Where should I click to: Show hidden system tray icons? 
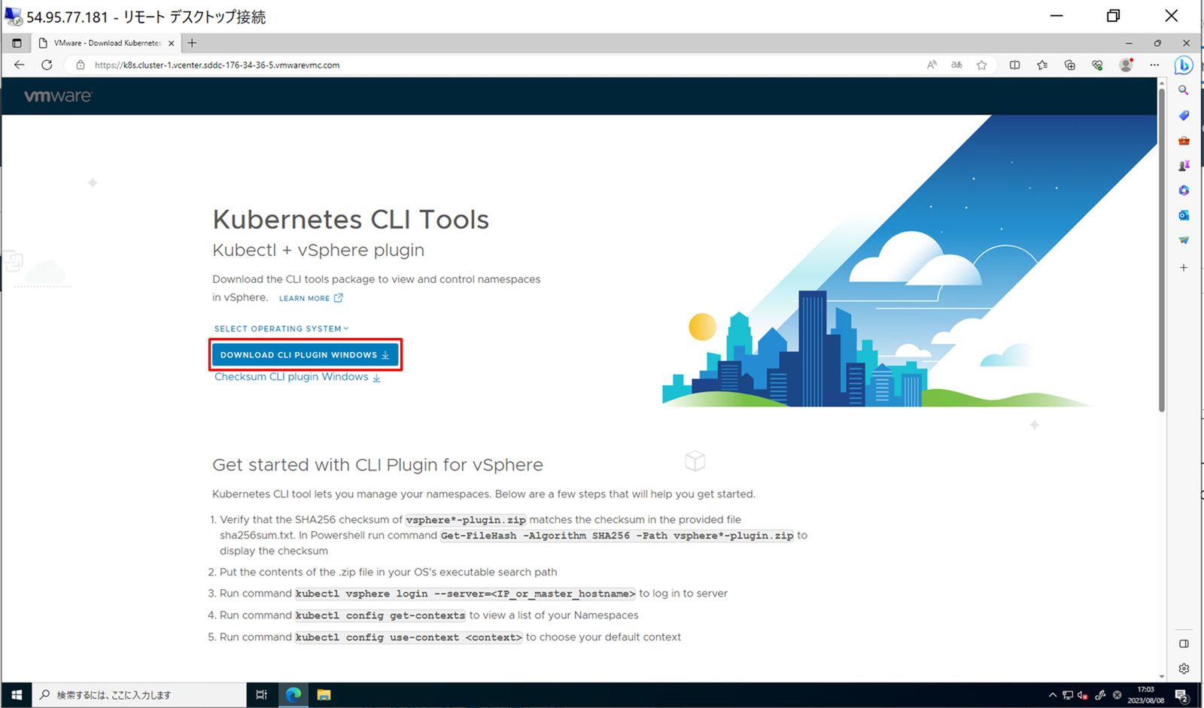[1052, 695]
